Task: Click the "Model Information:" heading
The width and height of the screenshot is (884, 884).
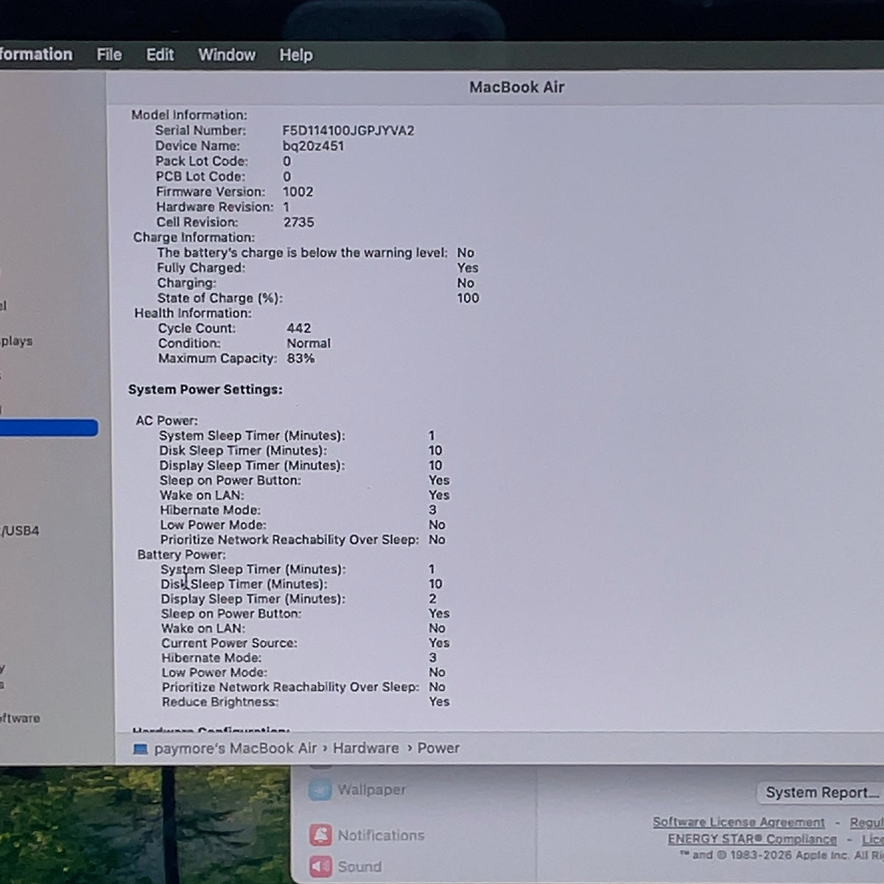Action: pos(189,115)
